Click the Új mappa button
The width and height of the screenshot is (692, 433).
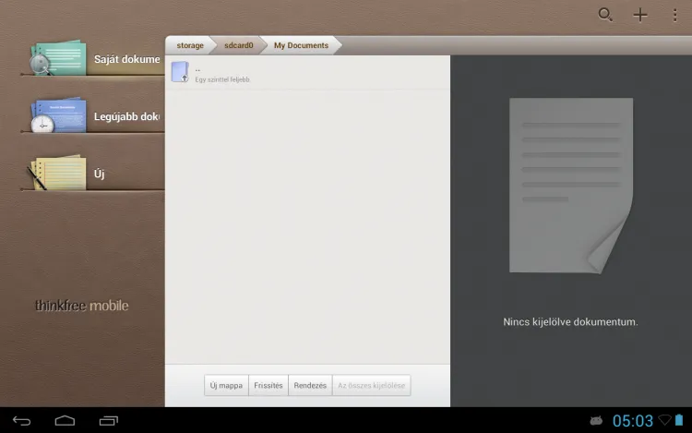pyautogui.click(x=226, y=385)
